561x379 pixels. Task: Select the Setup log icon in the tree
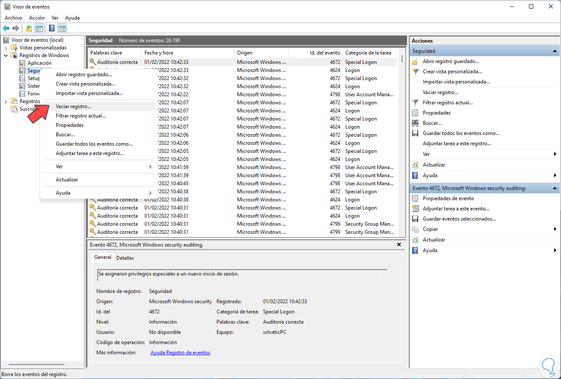(23, 78)
